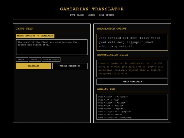Click the "had" -> "khad" log entry

click(x=110, y=114)
